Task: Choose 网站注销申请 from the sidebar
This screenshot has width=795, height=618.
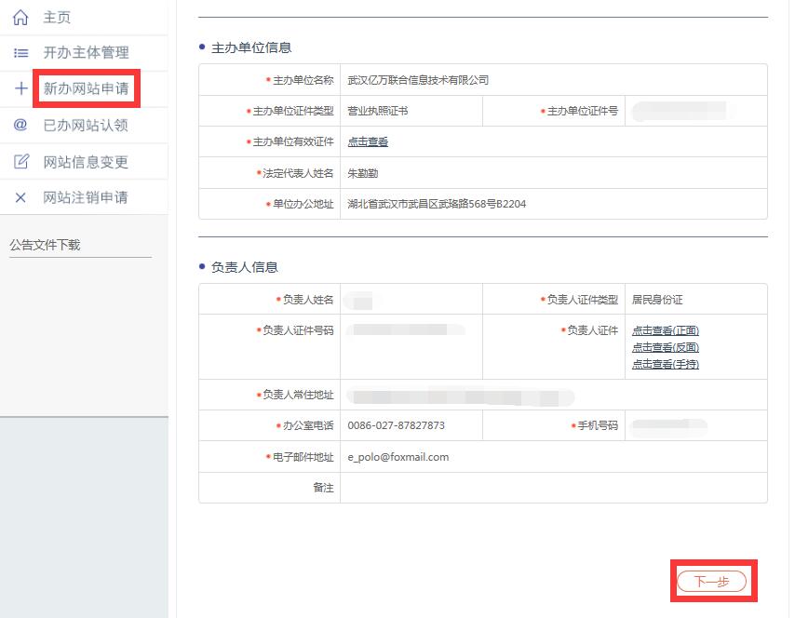Action: tap(86, 198)
